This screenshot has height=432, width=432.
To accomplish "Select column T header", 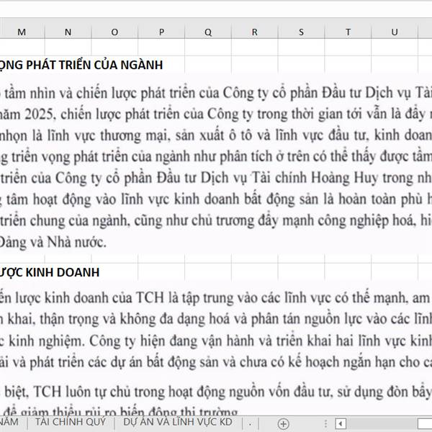I will click(x=348, y=32).
